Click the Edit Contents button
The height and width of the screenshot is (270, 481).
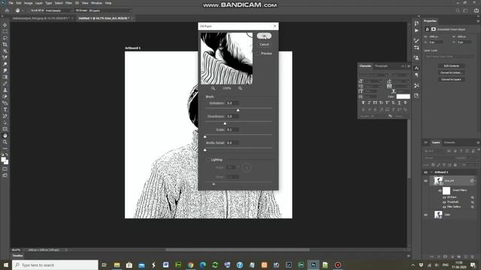coord(451,66)
